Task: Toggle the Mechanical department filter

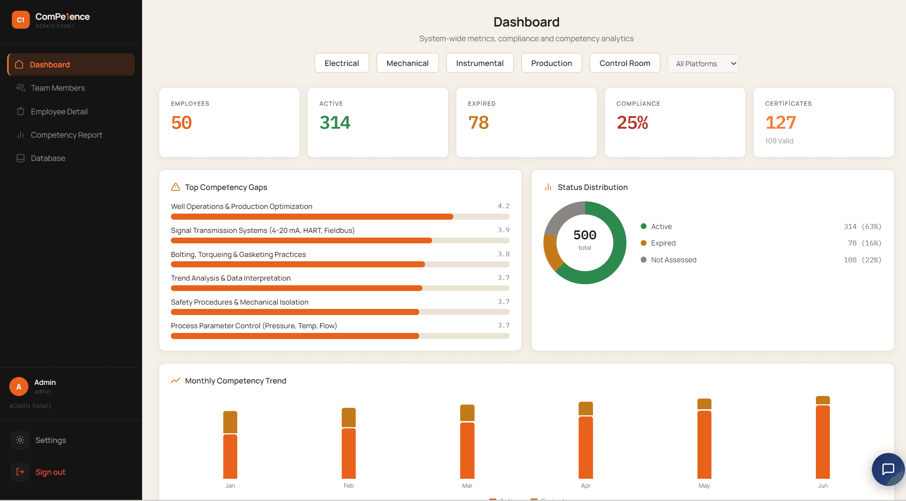Action: (x=407, y=63)
